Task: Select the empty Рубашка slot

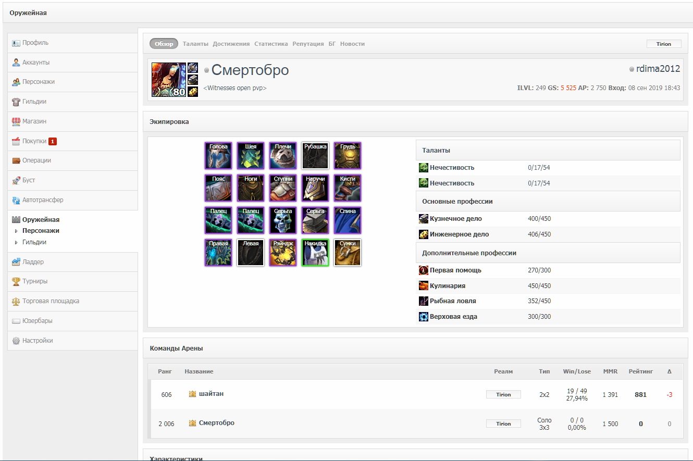Action: pos(315,156)
